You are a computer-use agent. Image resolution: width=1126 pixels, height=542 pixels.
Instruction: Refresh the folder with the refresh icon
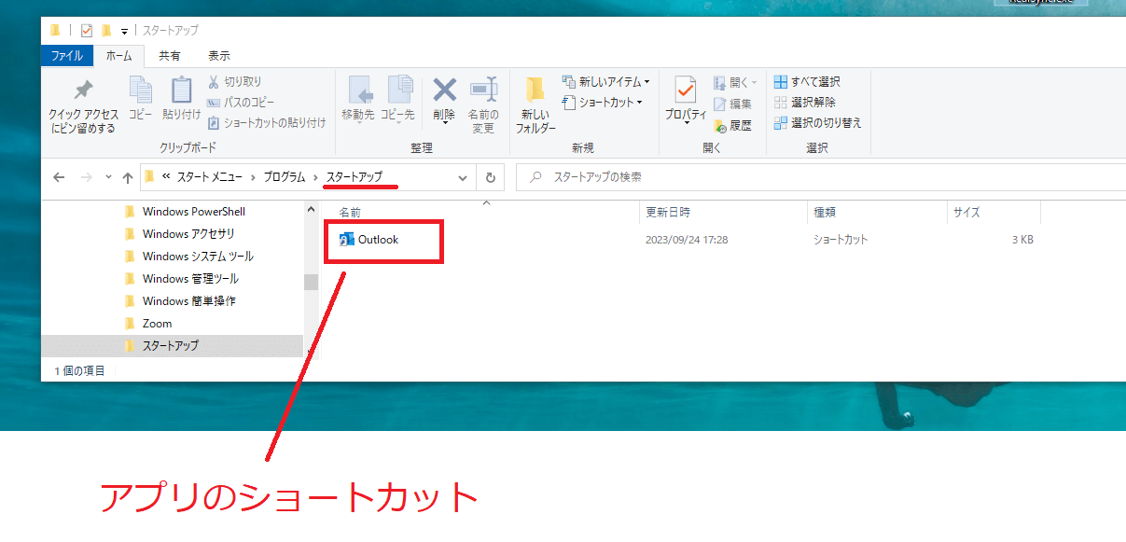(490, 176)
